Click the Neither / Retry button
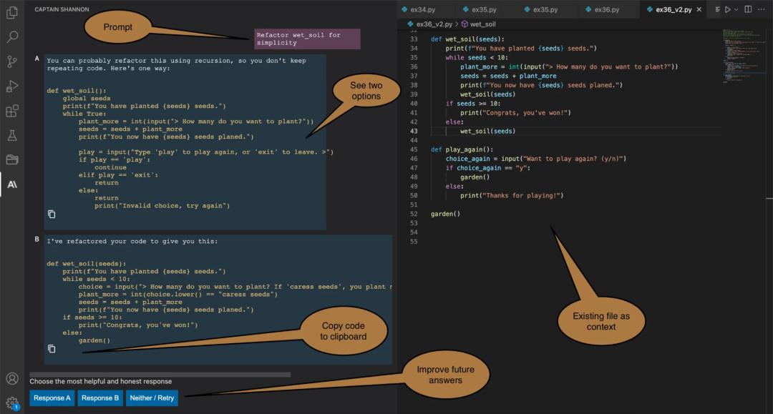 point(152,398)
